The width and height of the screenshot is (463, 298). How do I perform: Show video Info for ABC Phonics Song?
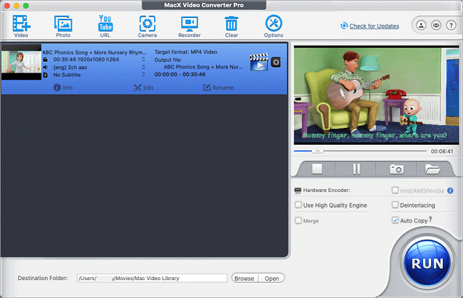coord(63,88)
